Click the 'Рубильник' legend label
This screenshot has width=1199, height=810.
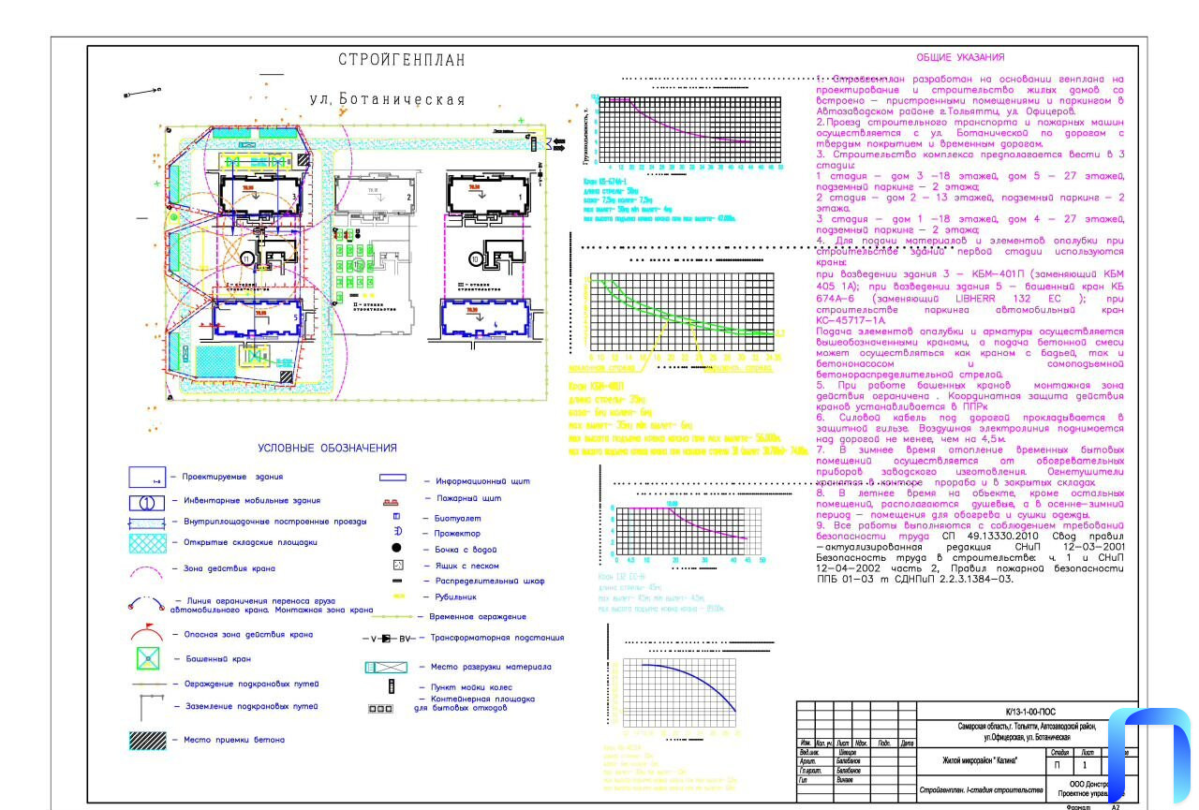(x=457, y=596)
